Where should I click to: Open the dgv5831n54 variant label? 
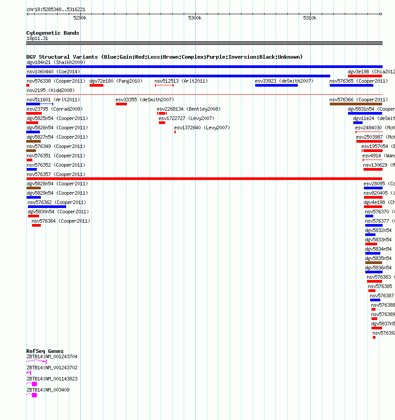click(x=371, y=109)
